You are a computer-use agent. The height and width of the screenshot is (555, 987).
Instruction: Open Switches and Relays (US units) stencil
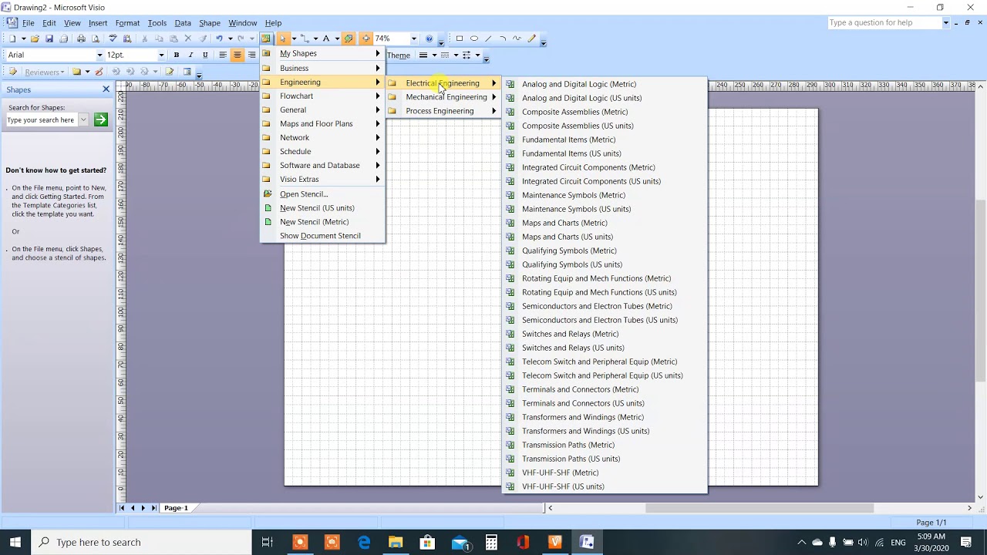click(604, 348)
